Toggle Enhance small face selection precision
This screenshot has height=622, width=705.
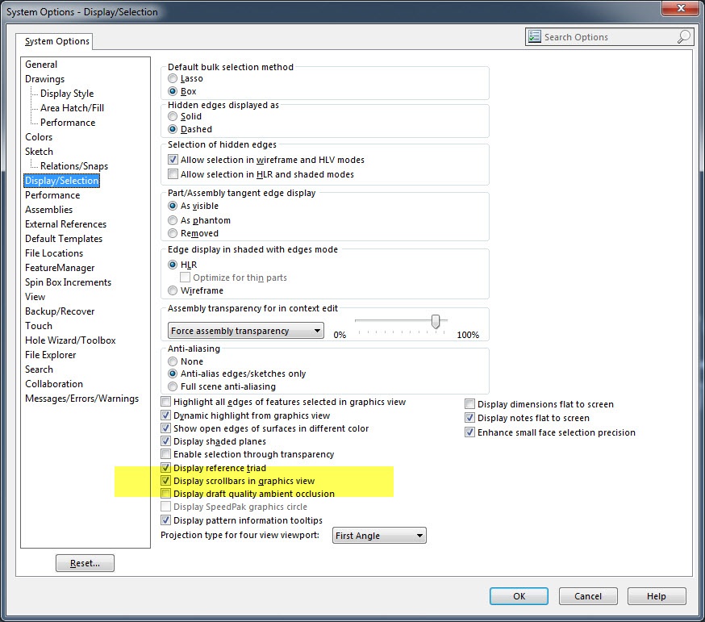(469, 432)
